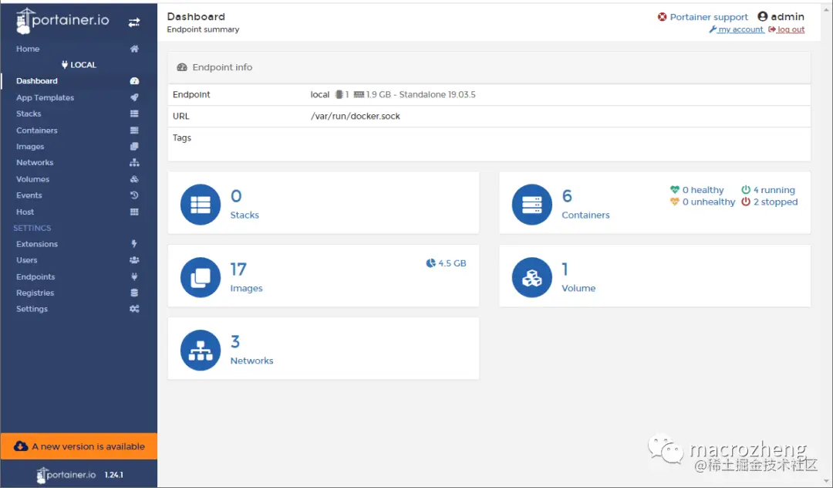Click the A new version is available banner

point(79,446)
